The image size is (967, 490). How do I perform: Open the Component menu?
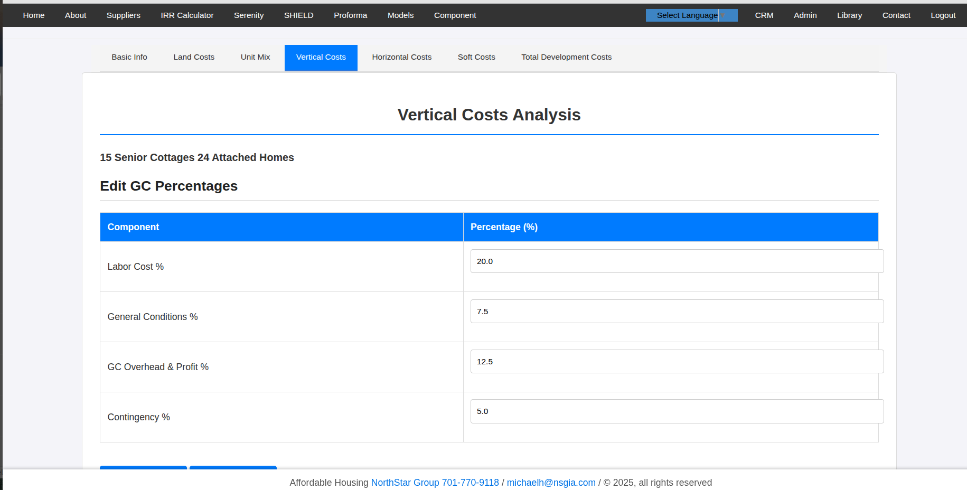[x=455, y=15]
